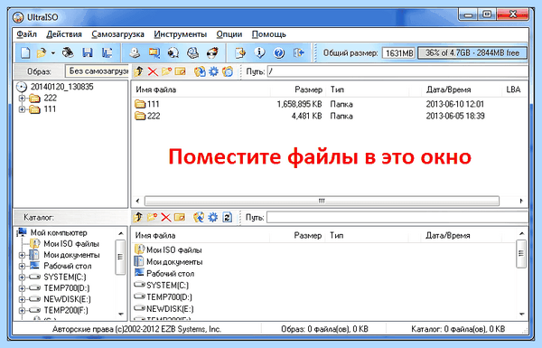Click the image Путь field showing /
Image resolution: width=542 pixels, height=348 pixels.
[x=397, y=71]
